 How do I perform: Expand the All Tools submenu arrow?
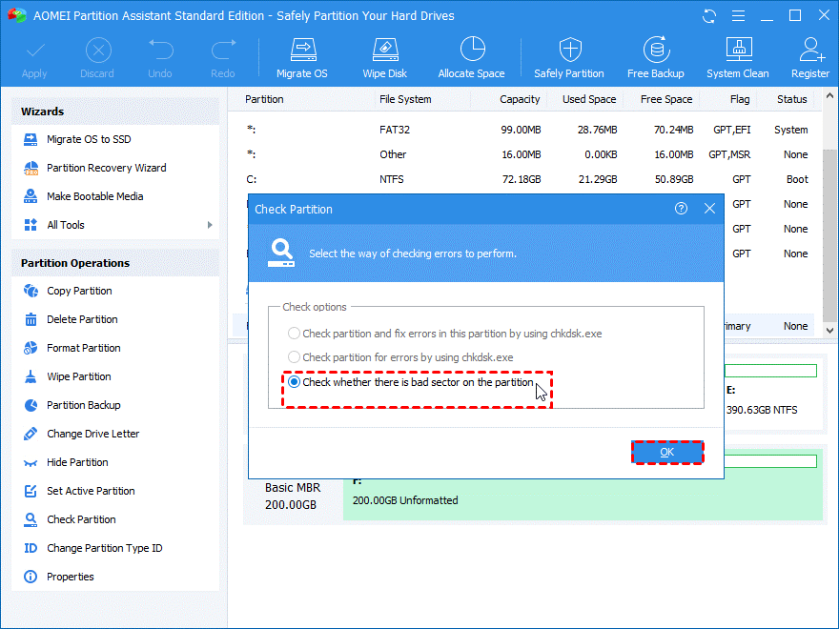(x=209, y=225)
